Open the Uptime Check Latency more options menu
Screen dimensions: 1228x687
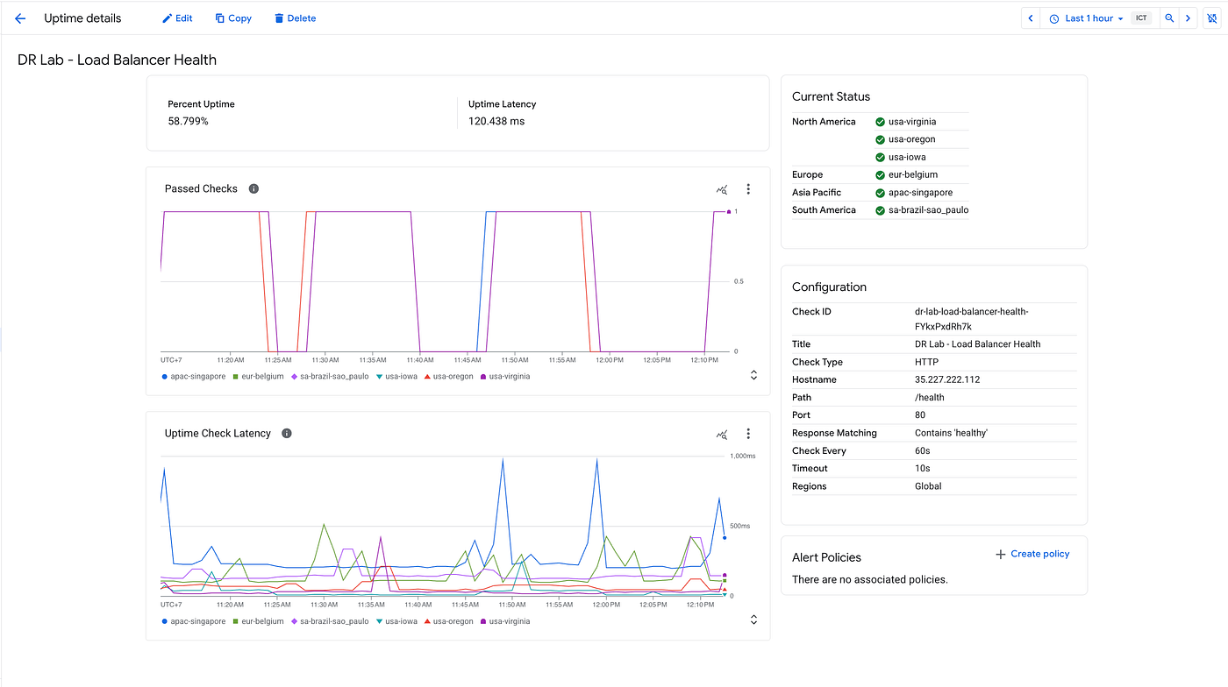tap(748, 434)
